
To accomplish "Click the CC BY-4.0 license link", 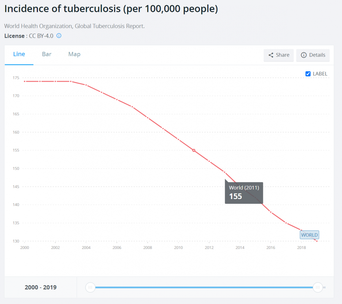I will (41, 36).
